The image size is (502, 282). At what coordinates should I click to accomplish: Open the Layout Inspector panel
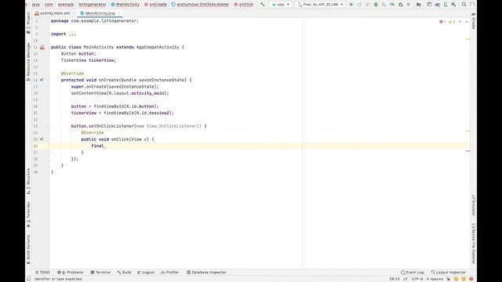click(x=448, y=273)
